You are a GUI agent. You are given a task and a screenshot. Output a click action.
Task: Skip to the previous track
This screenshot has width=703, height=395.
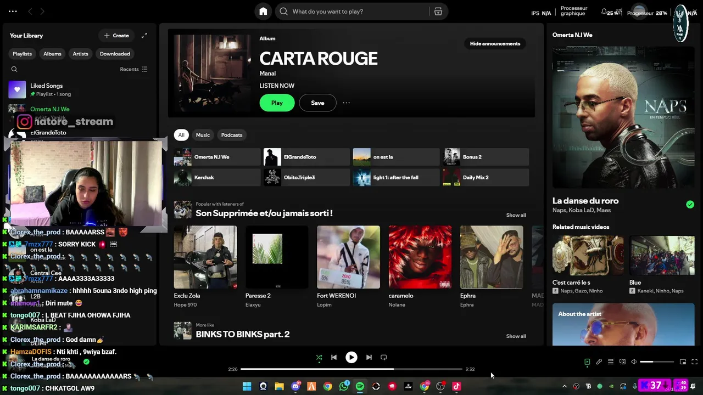click(333, 357)
